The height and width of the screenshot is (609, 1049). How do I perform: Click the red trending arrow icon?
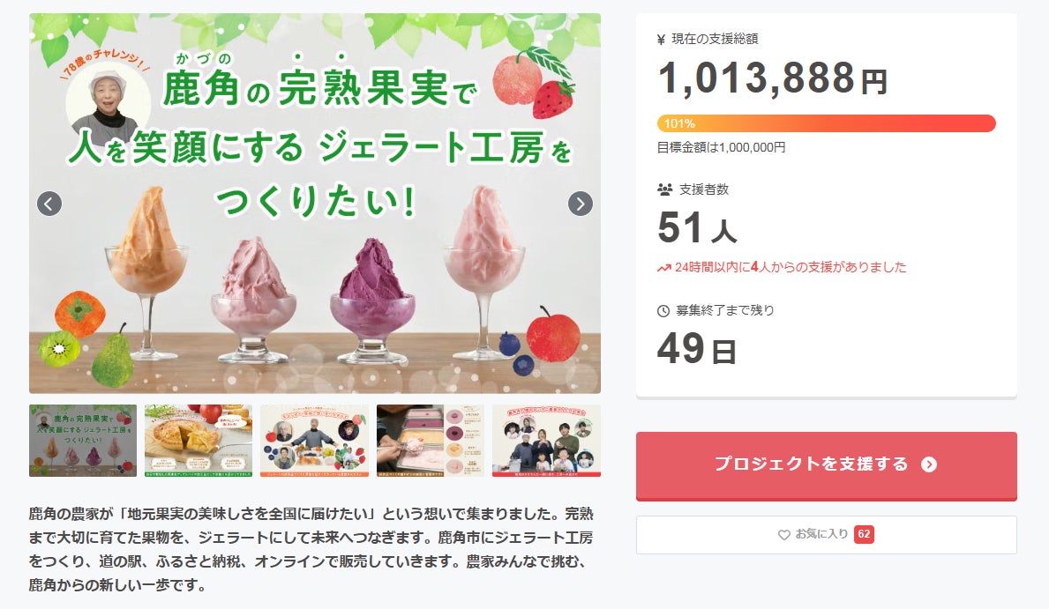(664, 267)
